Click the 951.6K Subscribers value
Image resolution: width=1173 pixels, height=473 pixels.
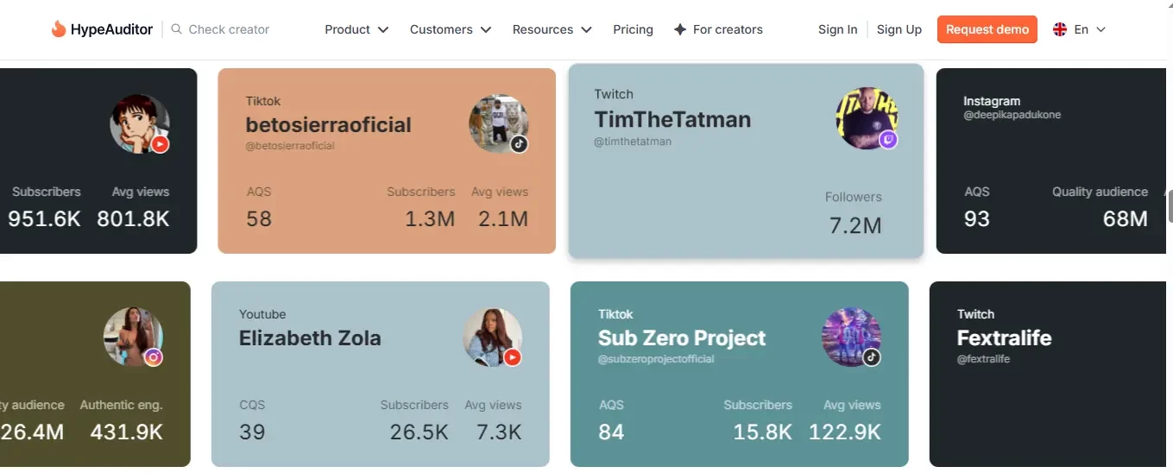click(x=44, y=219)
